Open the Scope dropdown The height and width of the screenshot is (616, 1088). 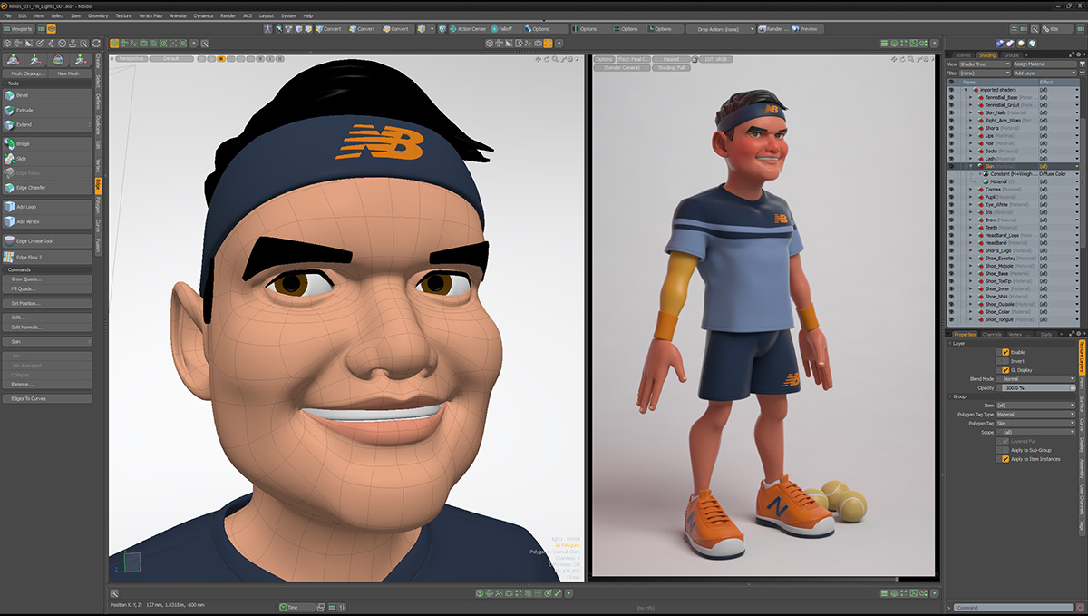(1037, 432)
